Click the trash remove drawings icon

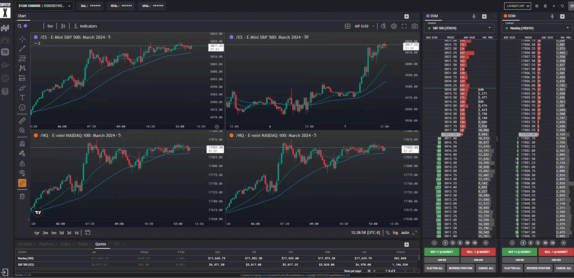(22, 196)
